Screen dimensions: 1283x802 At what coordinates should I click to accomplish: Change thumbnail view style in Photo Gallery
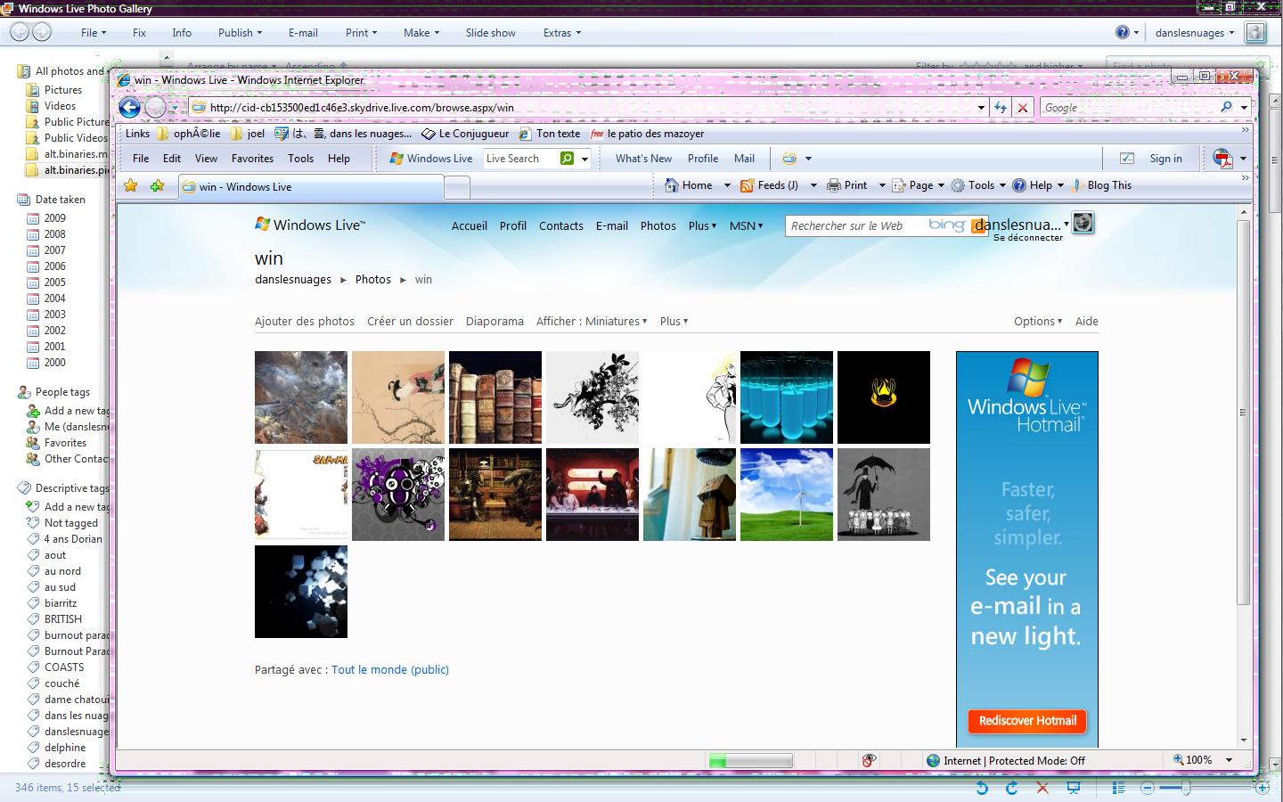click(x=1118, y=788)
